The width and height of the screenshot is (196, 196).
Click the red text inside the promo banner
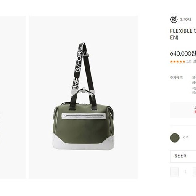pyautogui.click(x=195, y=111)
